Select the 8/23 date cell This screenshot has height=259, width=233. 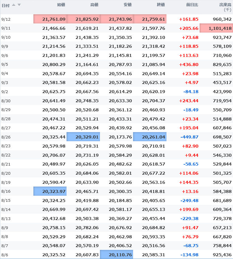(x=6, y=146)
